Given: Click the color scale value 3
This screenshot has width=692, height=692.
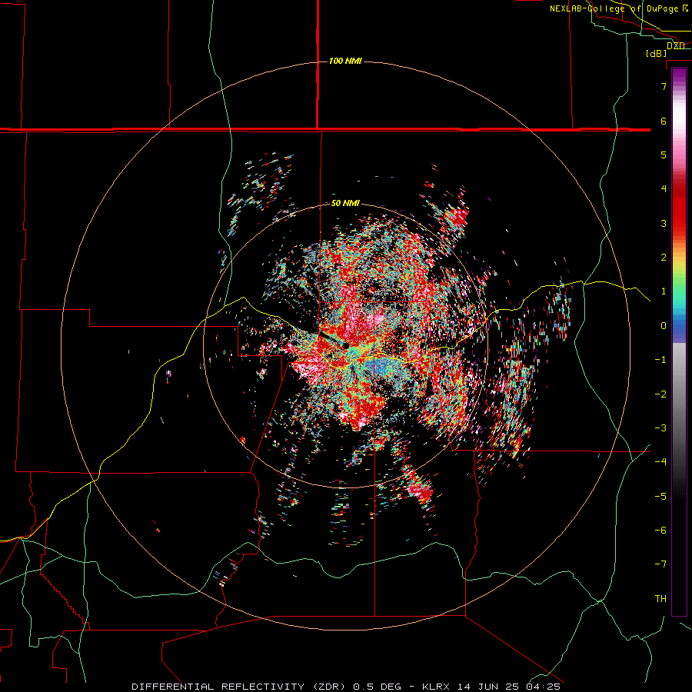Looking at the screenshot, I should (664, 223).
